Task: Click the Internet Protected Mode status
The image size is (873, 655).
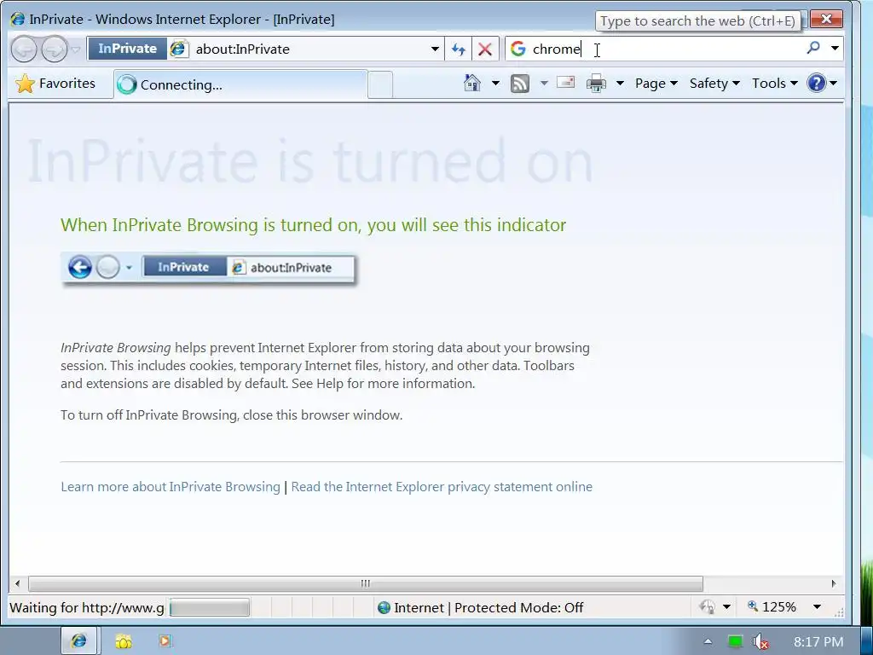Action: pos(480,607)
